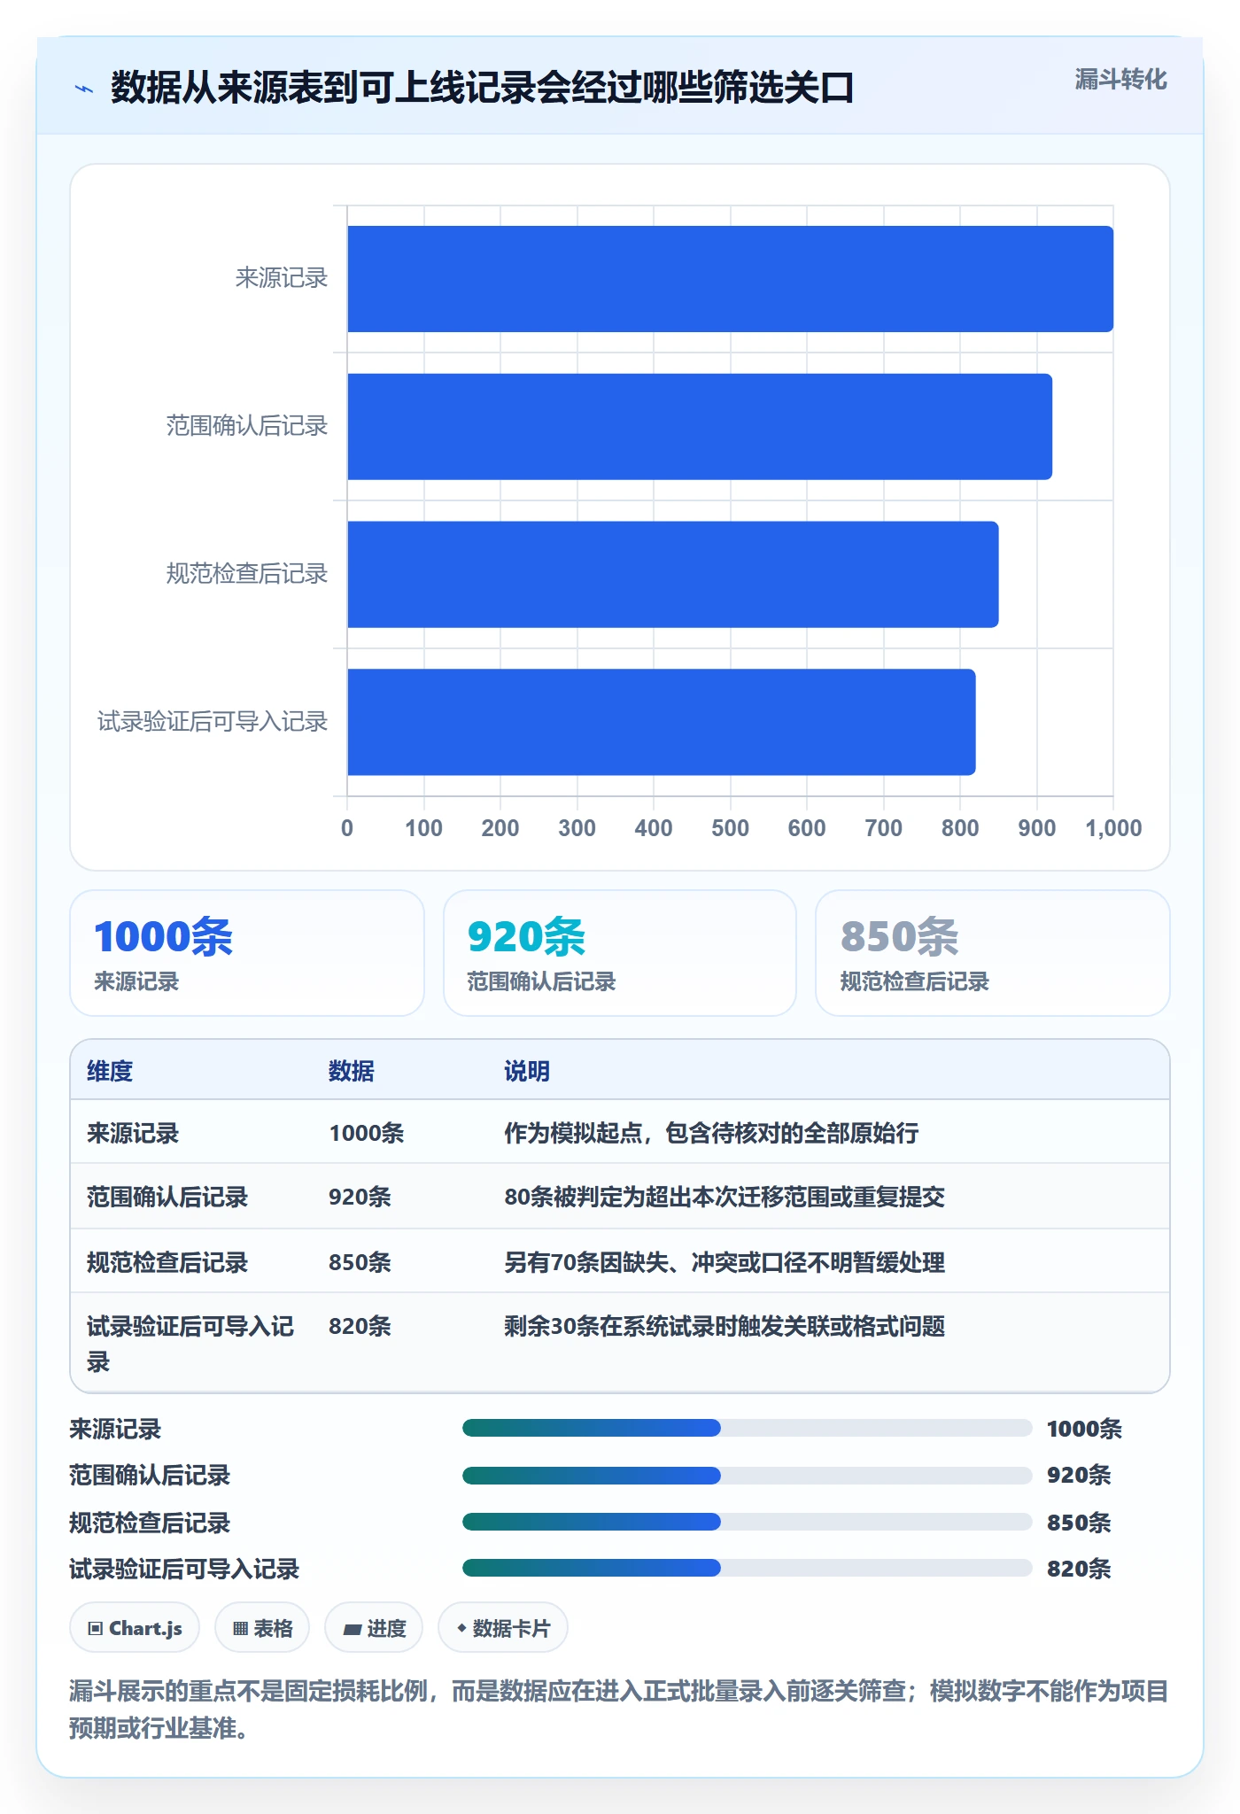Click the 试录验证后可导入记录 cell in the table
Image resolution: width=1240 pixels, height=1814 pixels.
coord(190,1344)
